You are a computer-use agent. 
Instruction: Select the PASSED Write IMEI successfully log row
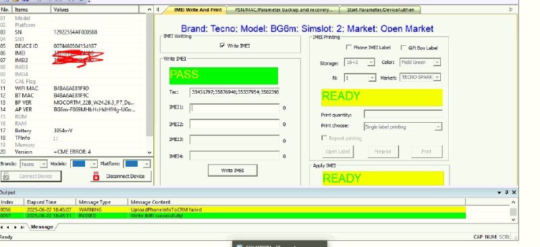pos(233,216)
